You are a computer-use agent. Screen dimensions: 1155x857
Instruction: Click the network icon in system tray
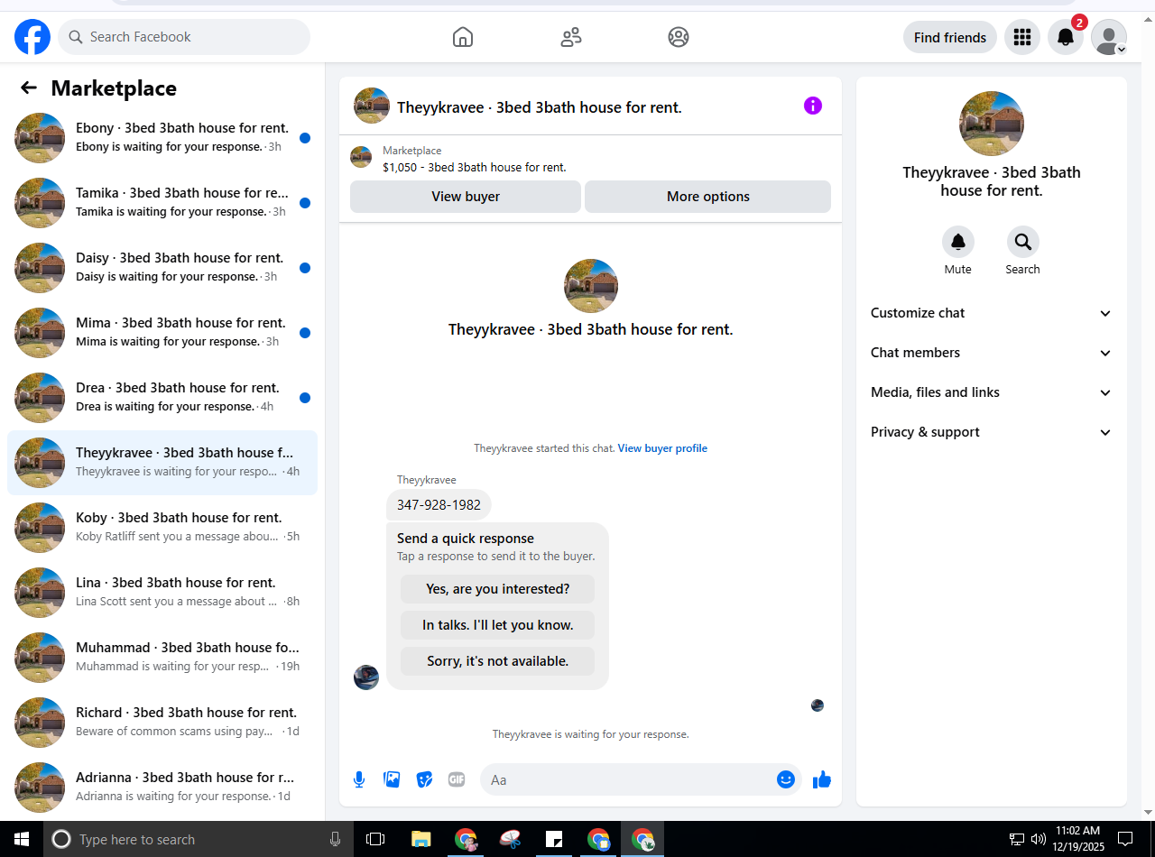[1017, 839]
